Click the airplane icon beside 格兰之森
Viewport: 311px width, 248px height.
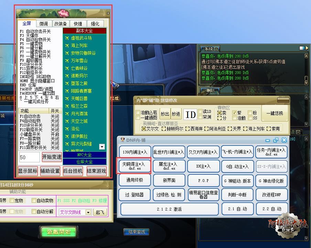67,106
